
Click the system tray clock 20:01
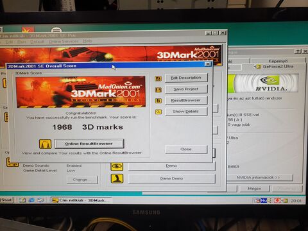coord(296,201)
